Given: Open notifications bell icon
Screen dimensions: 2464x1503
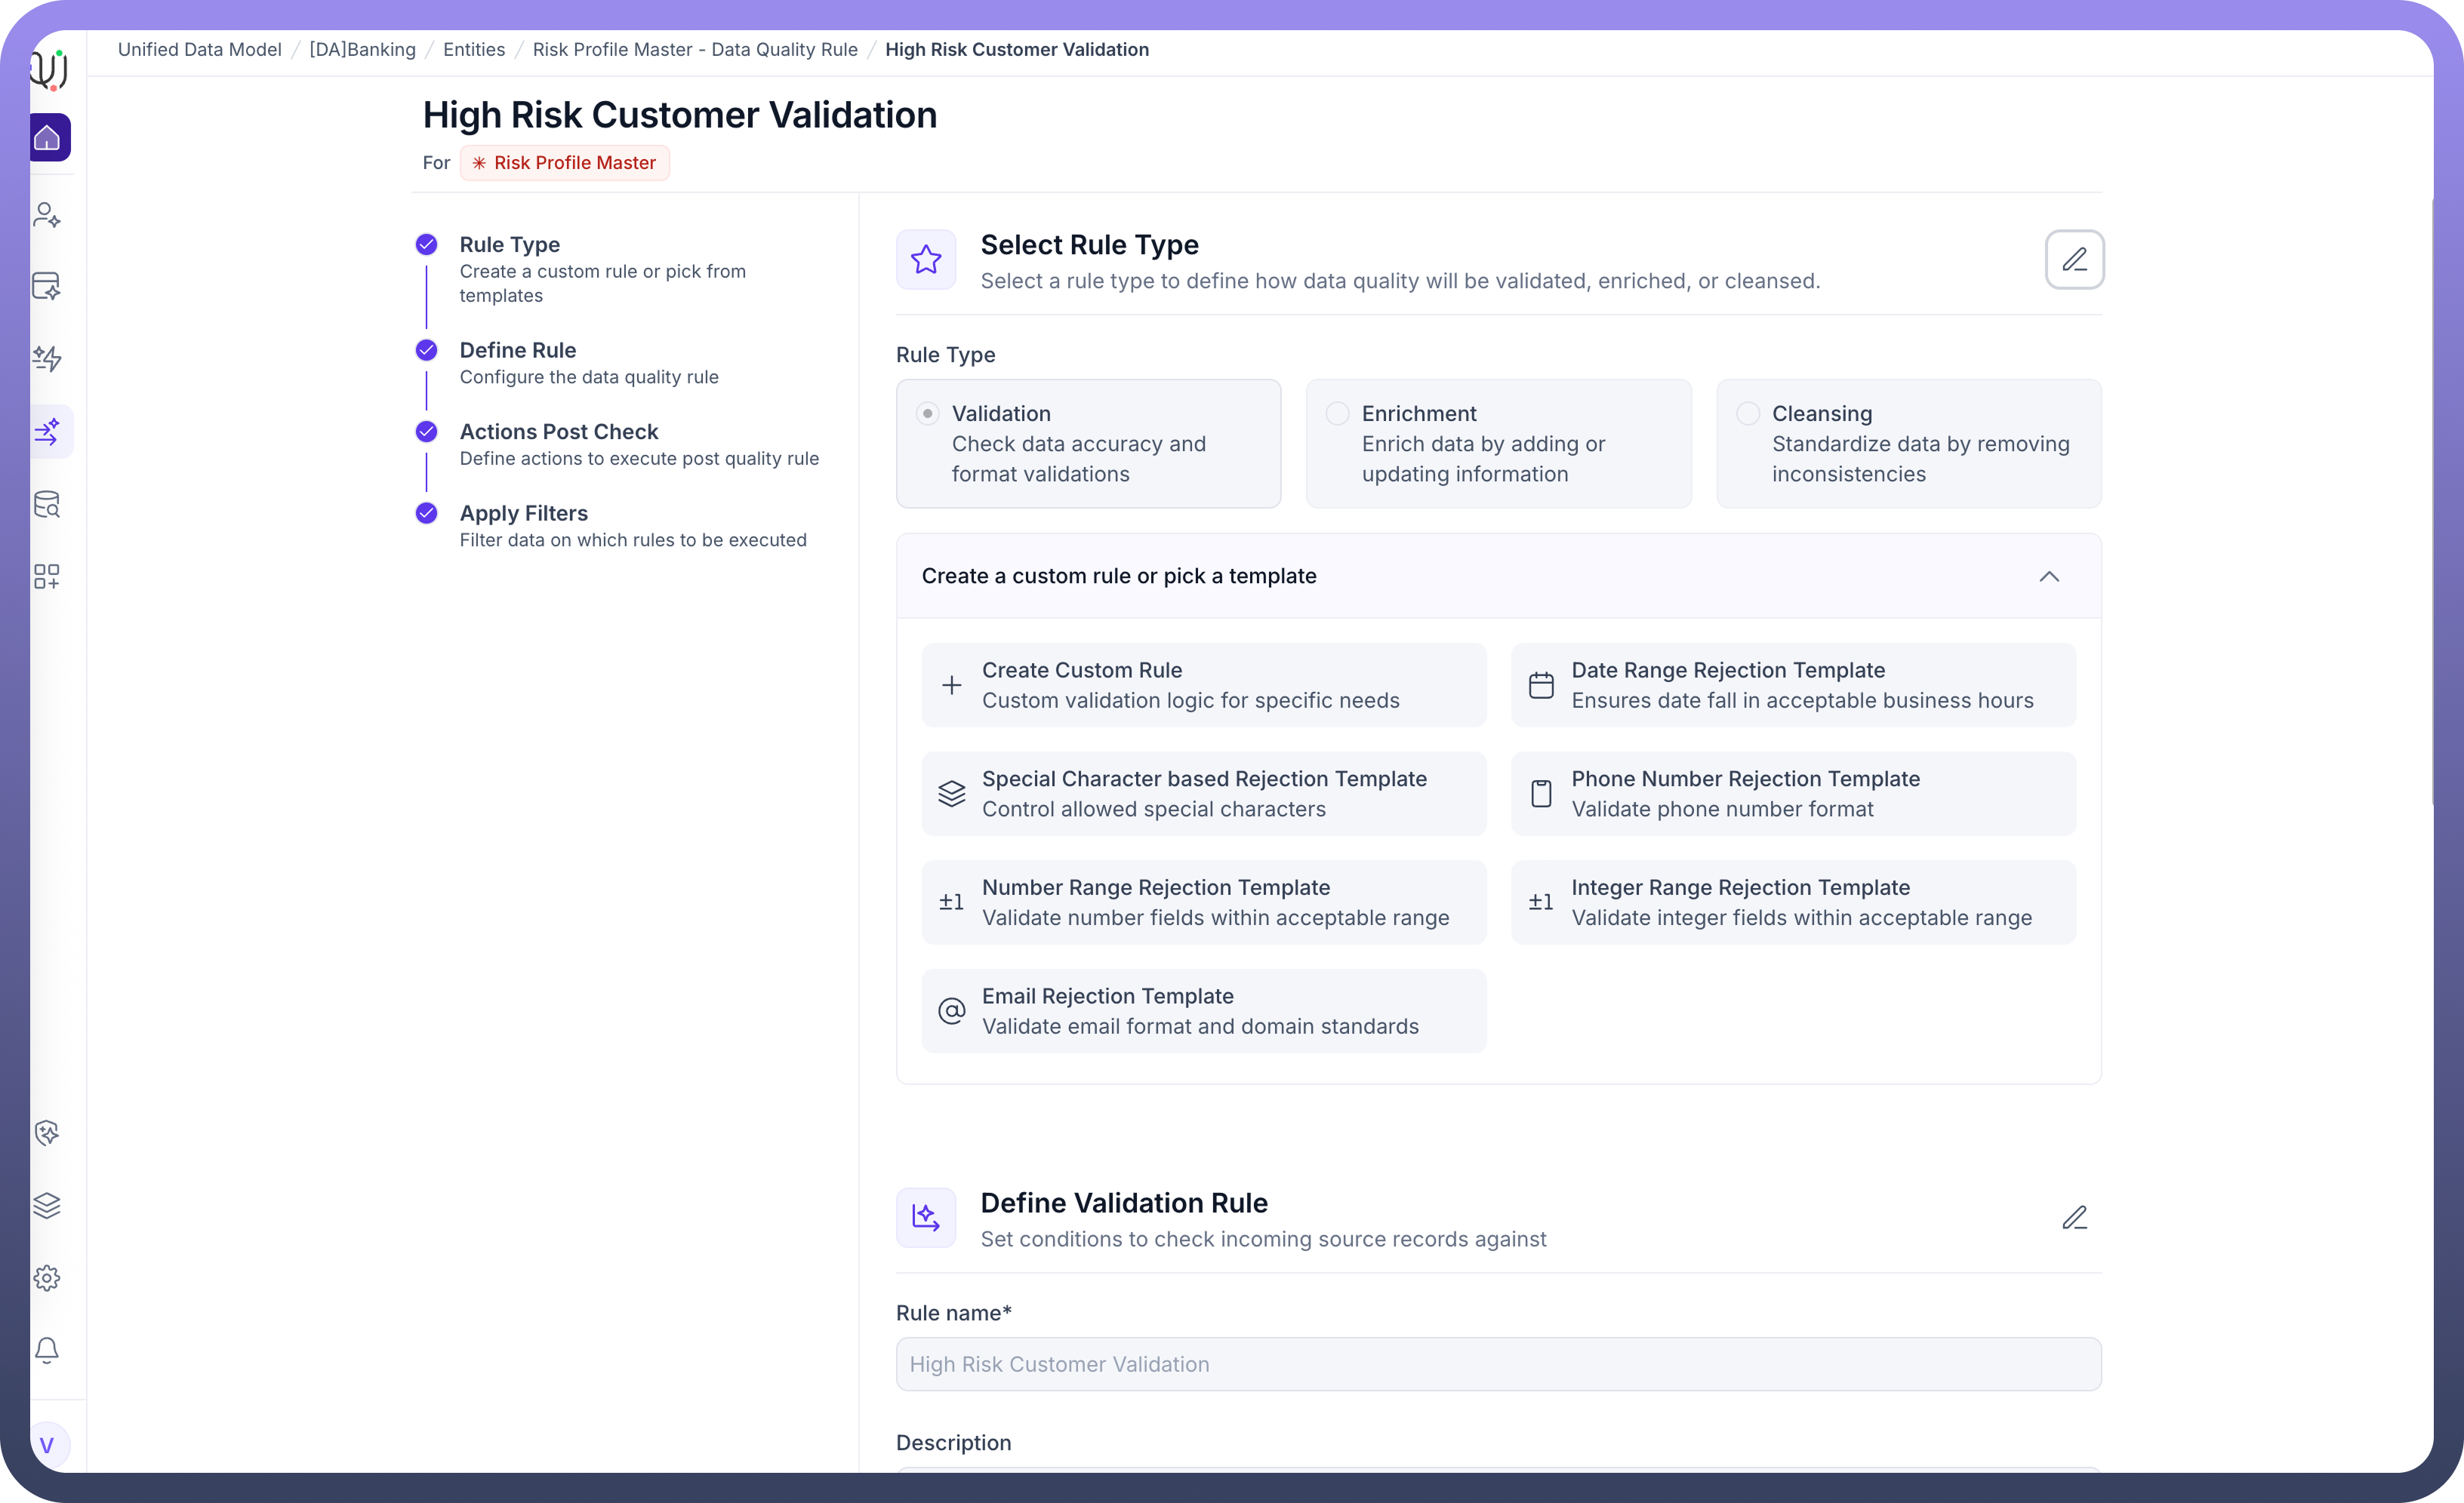Looking at the screenshot, I should click(47, 1349).
